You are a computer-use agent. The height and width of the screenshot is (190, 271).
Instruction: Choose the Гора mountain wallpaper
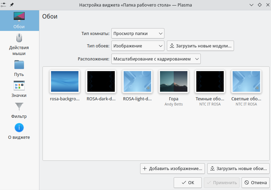(x=174, y=82)
